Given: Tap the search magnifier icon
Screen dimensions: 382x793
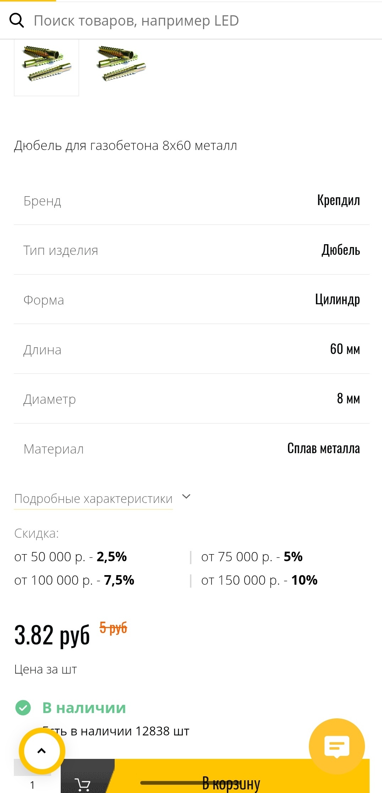Looking at the screenshot, I should coord(16,21).
